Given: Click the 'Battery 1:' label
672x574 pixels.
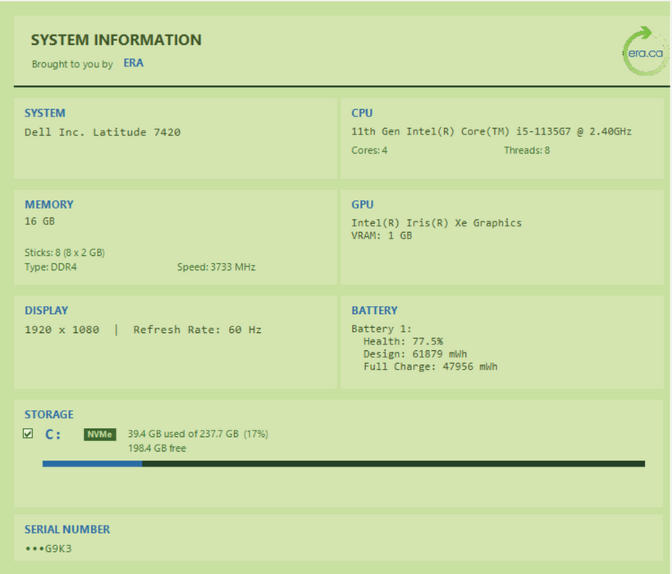Looking at the screenshot, I should click(381, 329).
